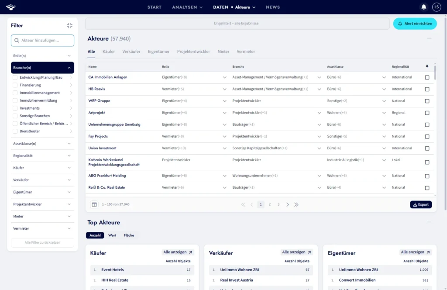Expand the Regionalität filter section
This screenshot has height=290, width=447.
point(42,155)
